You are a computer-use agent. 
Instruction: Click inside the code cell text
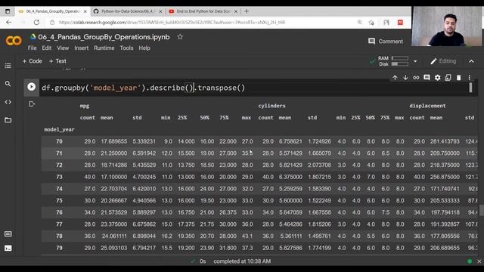point(143,88)
